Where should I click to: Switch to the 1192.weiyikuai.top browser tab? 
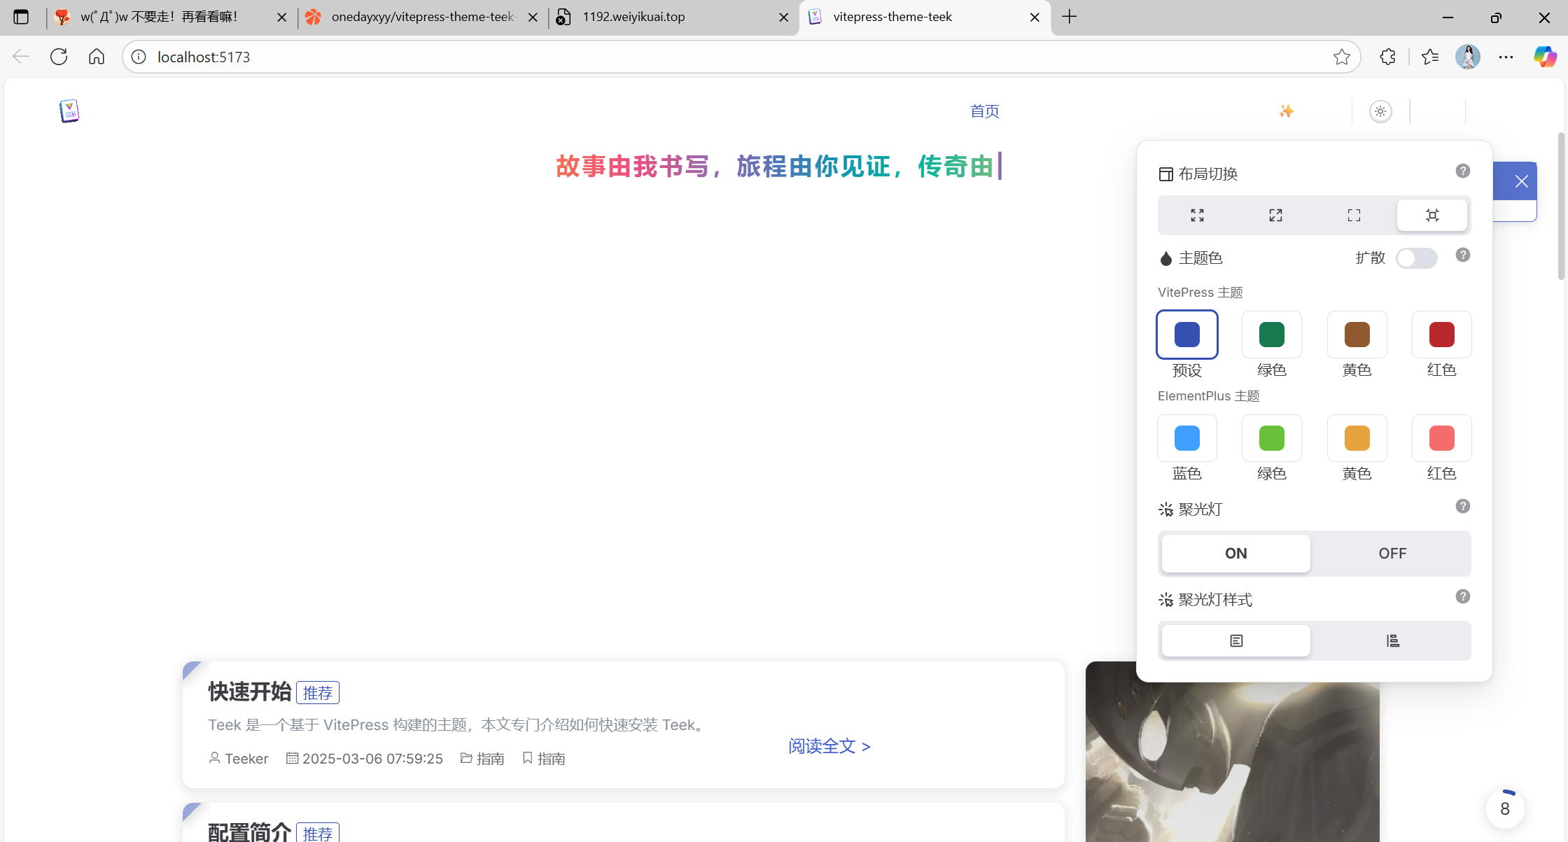tap(633, 17)
